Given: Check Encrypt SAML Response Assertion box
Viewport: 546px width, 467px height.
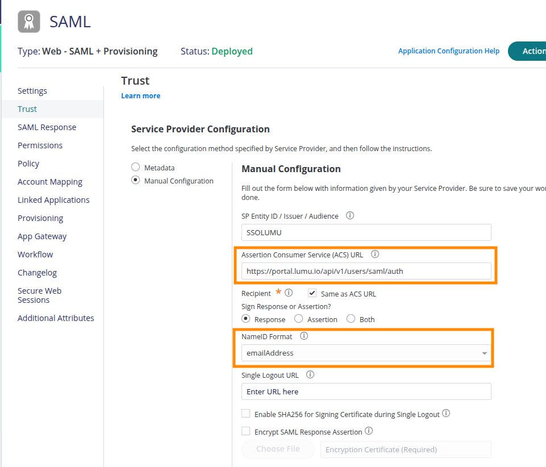Looking at the screenshot, I should (246, 432).
